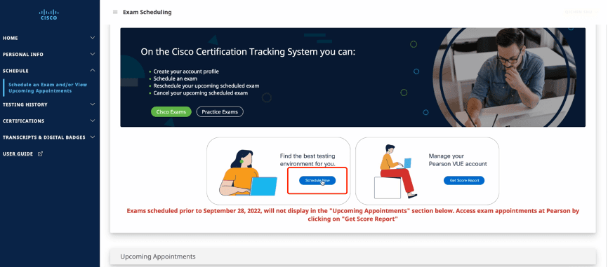Click the Practice Exams button
The image size is (608, 267).
[x=220, y=112]
